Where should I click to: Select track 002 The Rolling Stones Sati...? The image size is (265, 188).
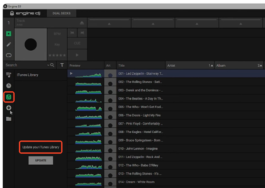[x=166, y=82]
